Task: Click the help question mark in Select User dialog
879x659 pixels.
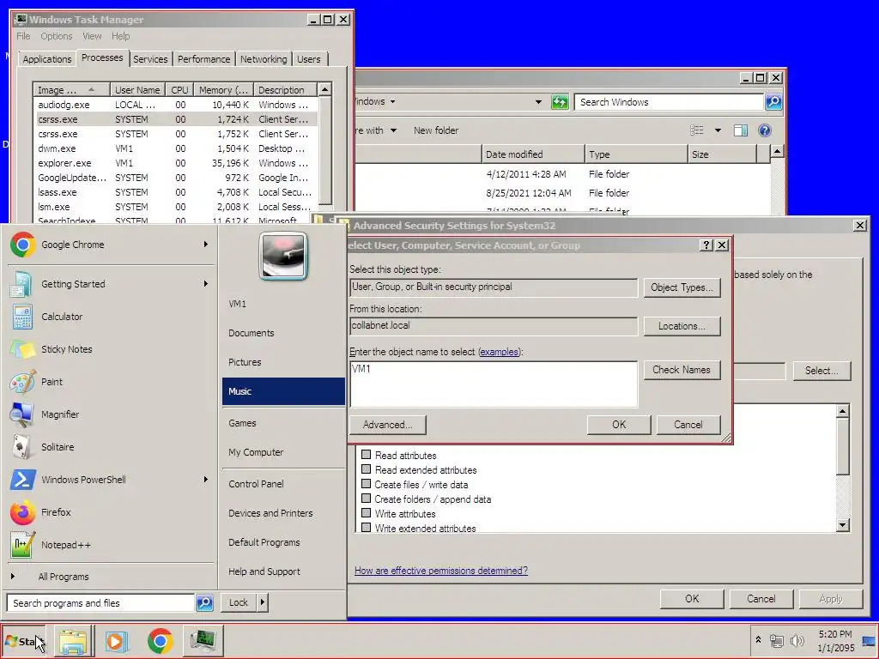Action: pos(706,245)
